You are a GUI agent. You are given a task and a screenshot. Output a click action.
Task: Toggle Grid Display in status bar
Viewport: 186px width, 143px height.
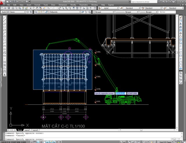pyautogui.click(x=35, y=142)
